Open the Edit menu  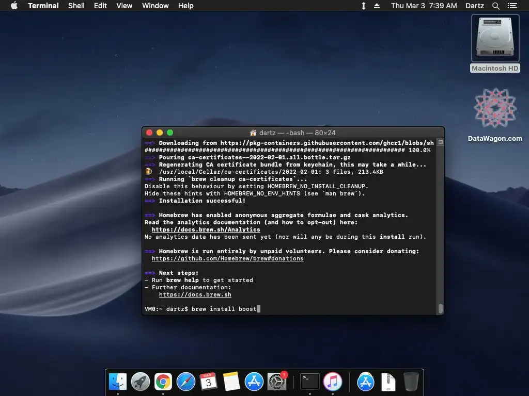(100, 6)
